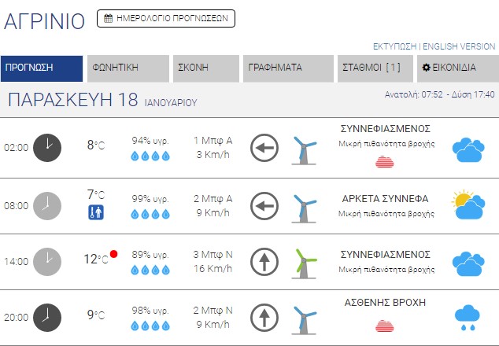
Task: Click the humidity droplets at 20:00
Action: click(150, 324)
